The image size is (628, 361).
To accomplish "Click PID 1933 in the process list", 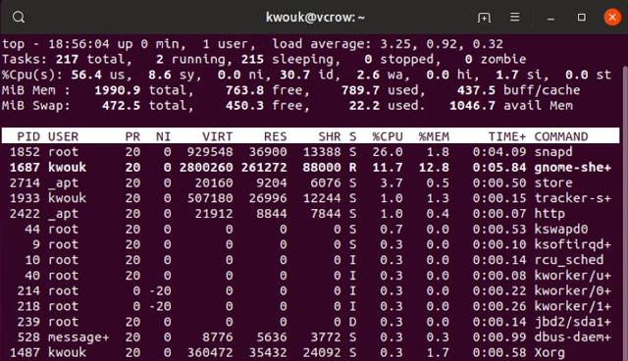I will (x=25, y=198).
